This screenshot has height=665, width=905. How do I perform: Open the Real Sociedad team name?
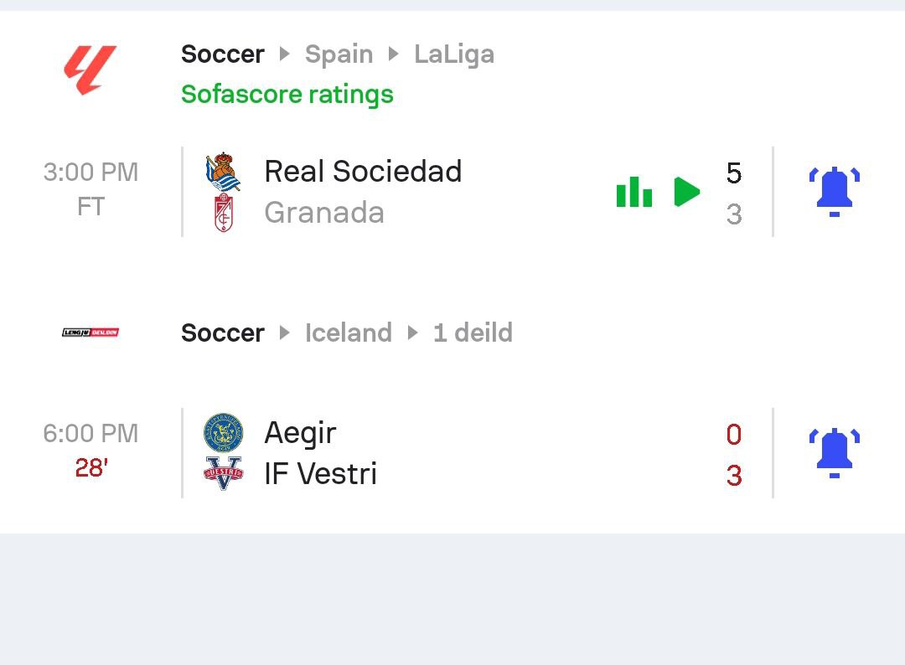coord(363,172)
